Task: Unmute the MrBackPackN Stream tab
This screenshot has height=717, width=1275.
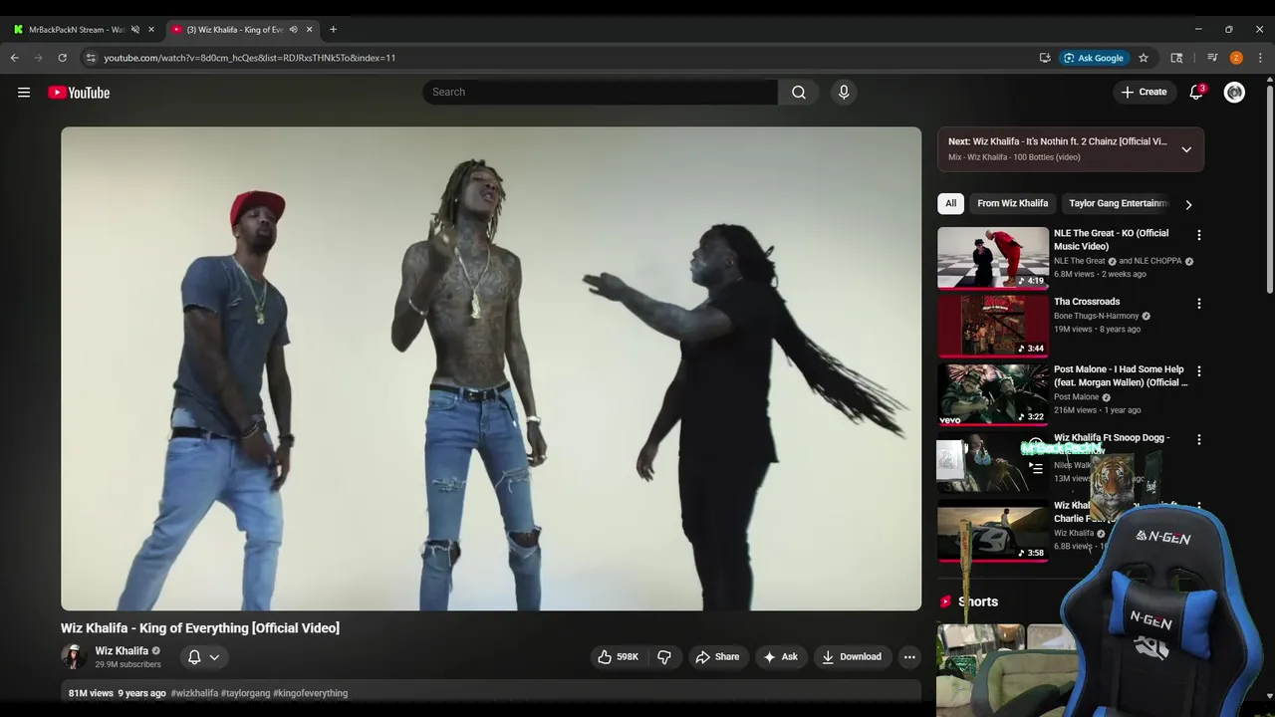Action: [135, 30]
